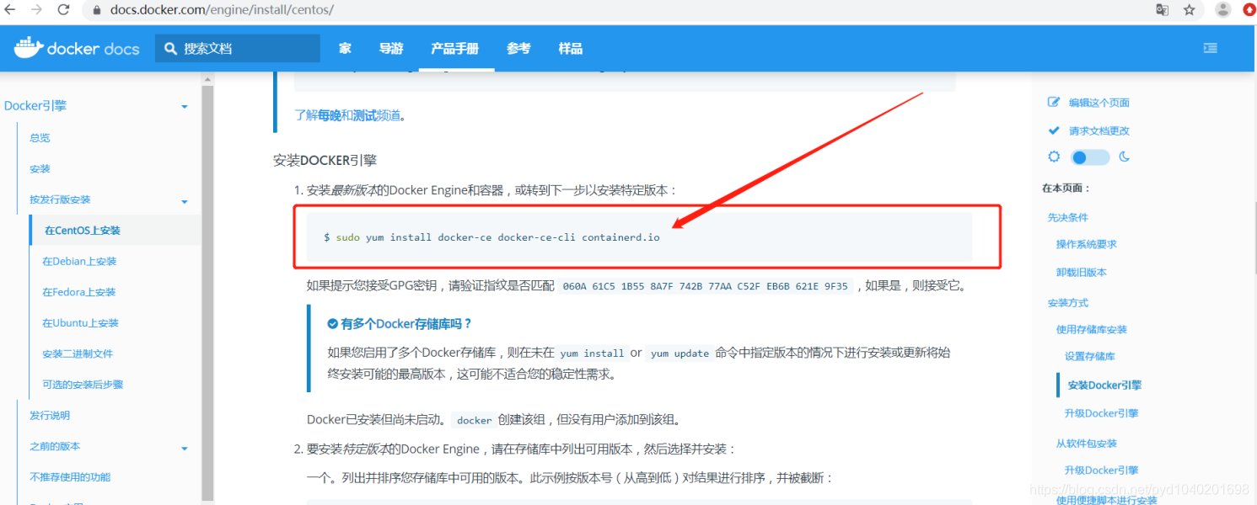Open 安装 in left sidebar

pos(40,169)
